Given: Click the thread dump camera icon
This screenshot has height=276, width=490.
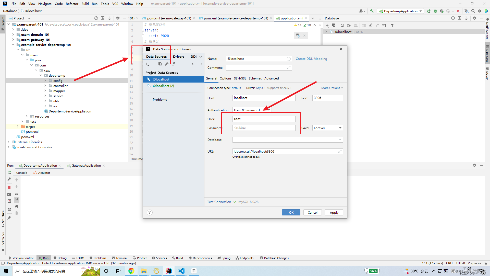Looking at the screenshot, I should [9, 194].
